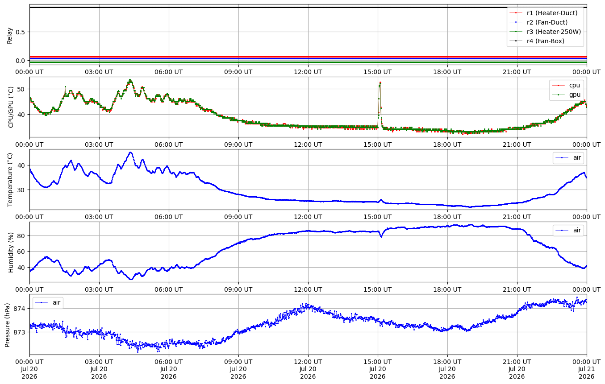Click the Pressure (hPa) axis label
605x384 pixels.
(x=8, y=325)
